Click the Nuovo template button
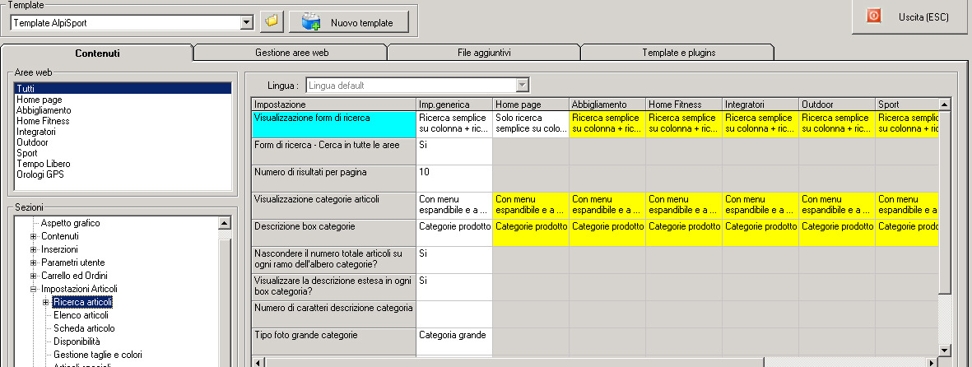Viewport: 972px width, 367px height. 349,22
